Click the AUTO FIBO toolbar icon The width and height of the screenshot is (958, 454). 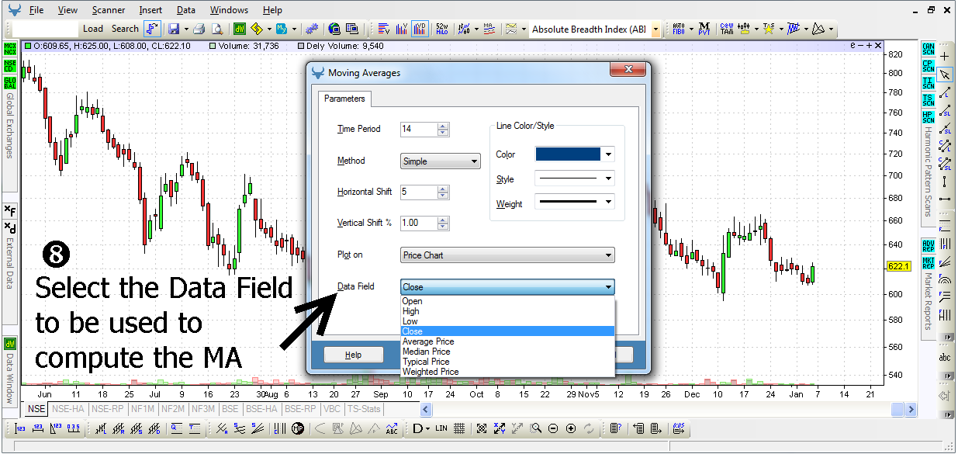(x=679, y=29)
